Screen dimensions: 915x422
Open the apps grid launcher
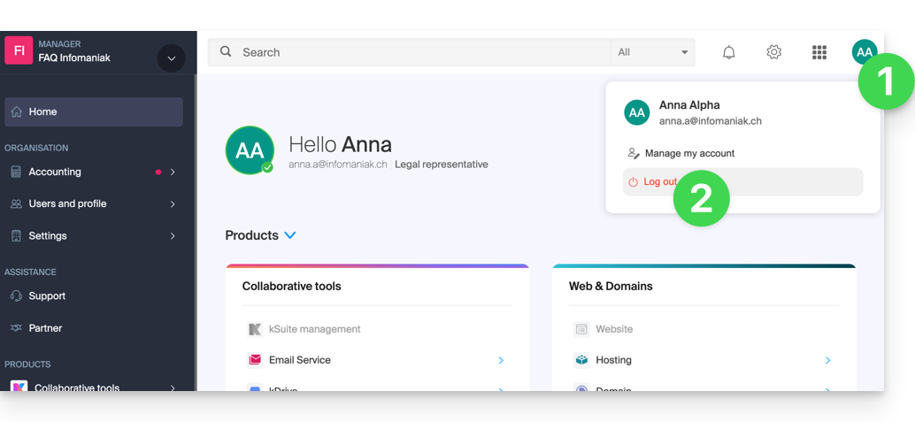click(819, 52)
